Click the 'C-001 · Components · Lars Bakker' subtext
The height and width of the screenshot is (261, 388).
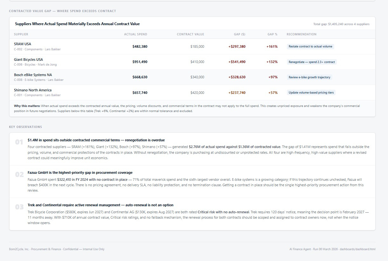(x=37, y=95)
